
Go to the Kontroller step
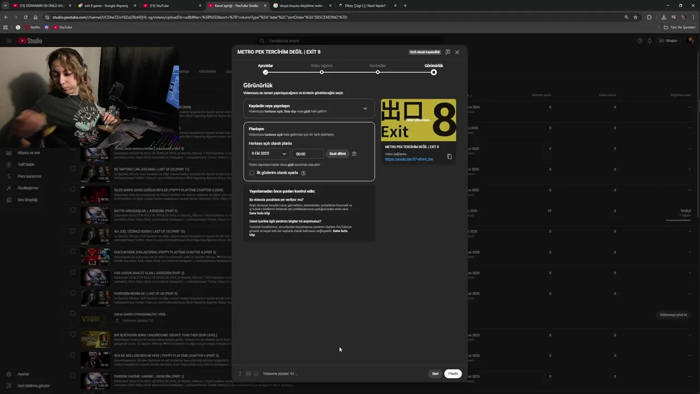377,69
